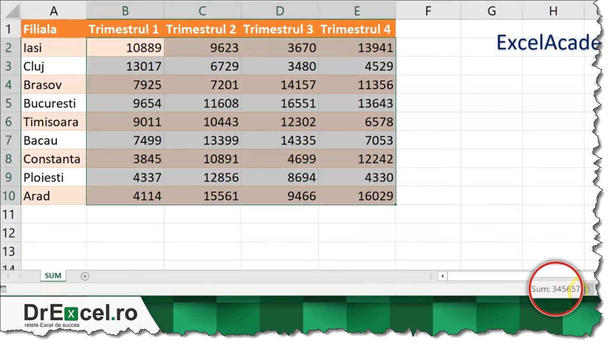Click the new sheet plus icon

(x=85, y=276)
